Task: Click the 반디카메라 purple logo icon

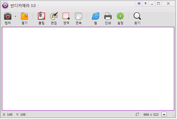Action: [5, 5]
